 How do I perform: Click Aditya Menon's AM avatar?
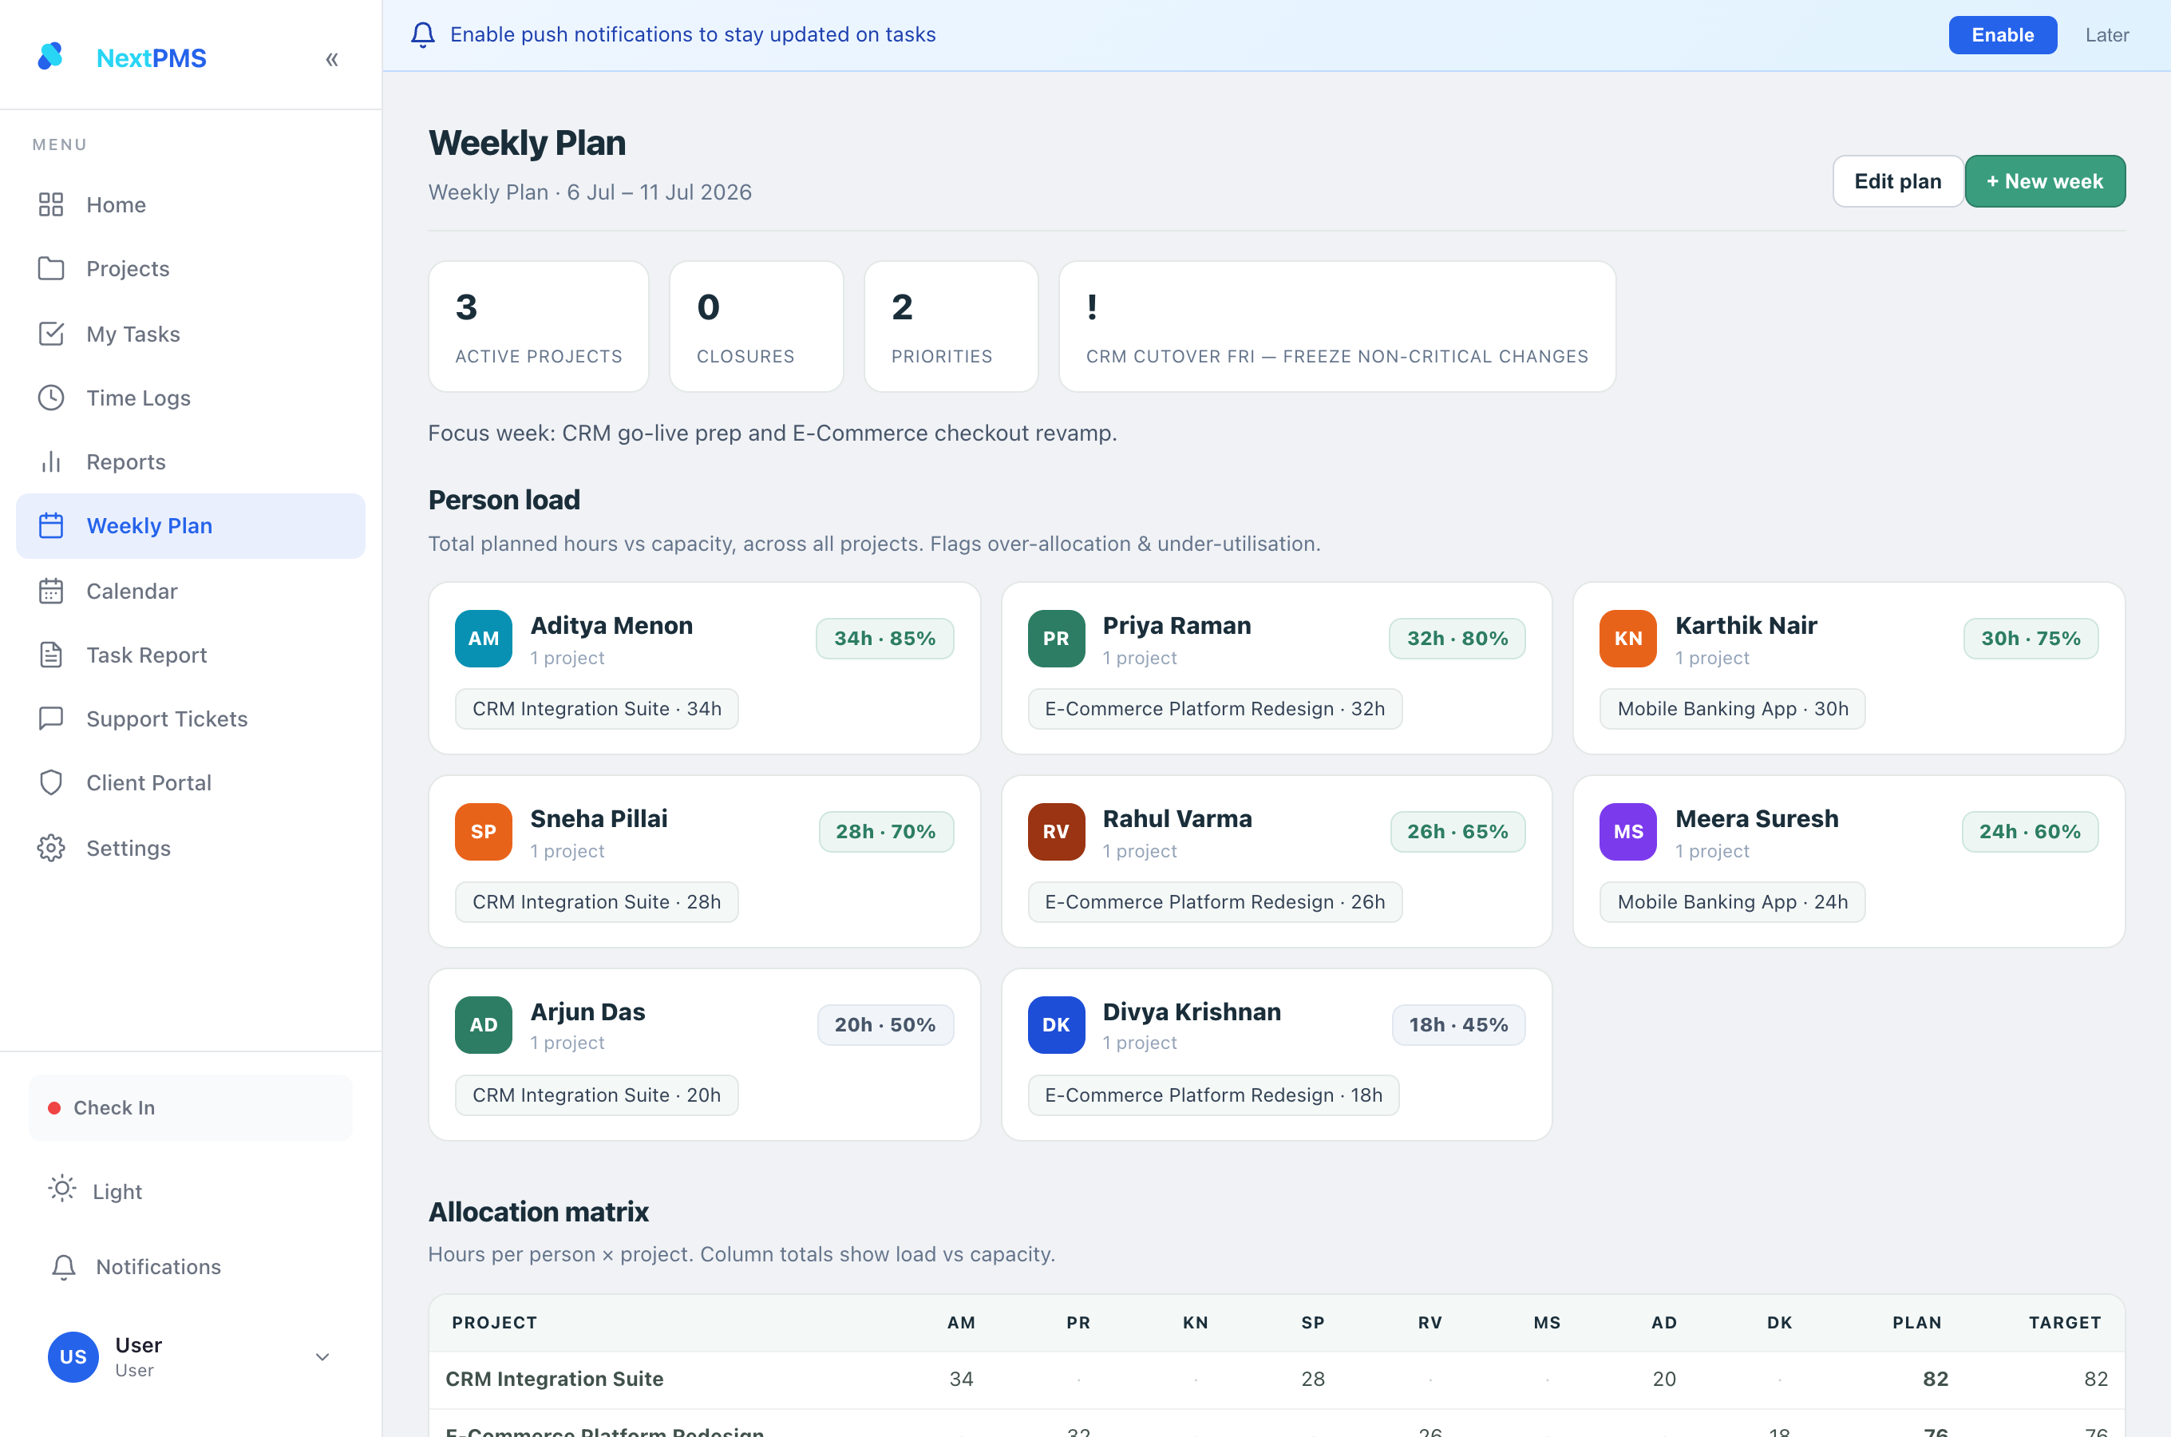tap(484, 639)
